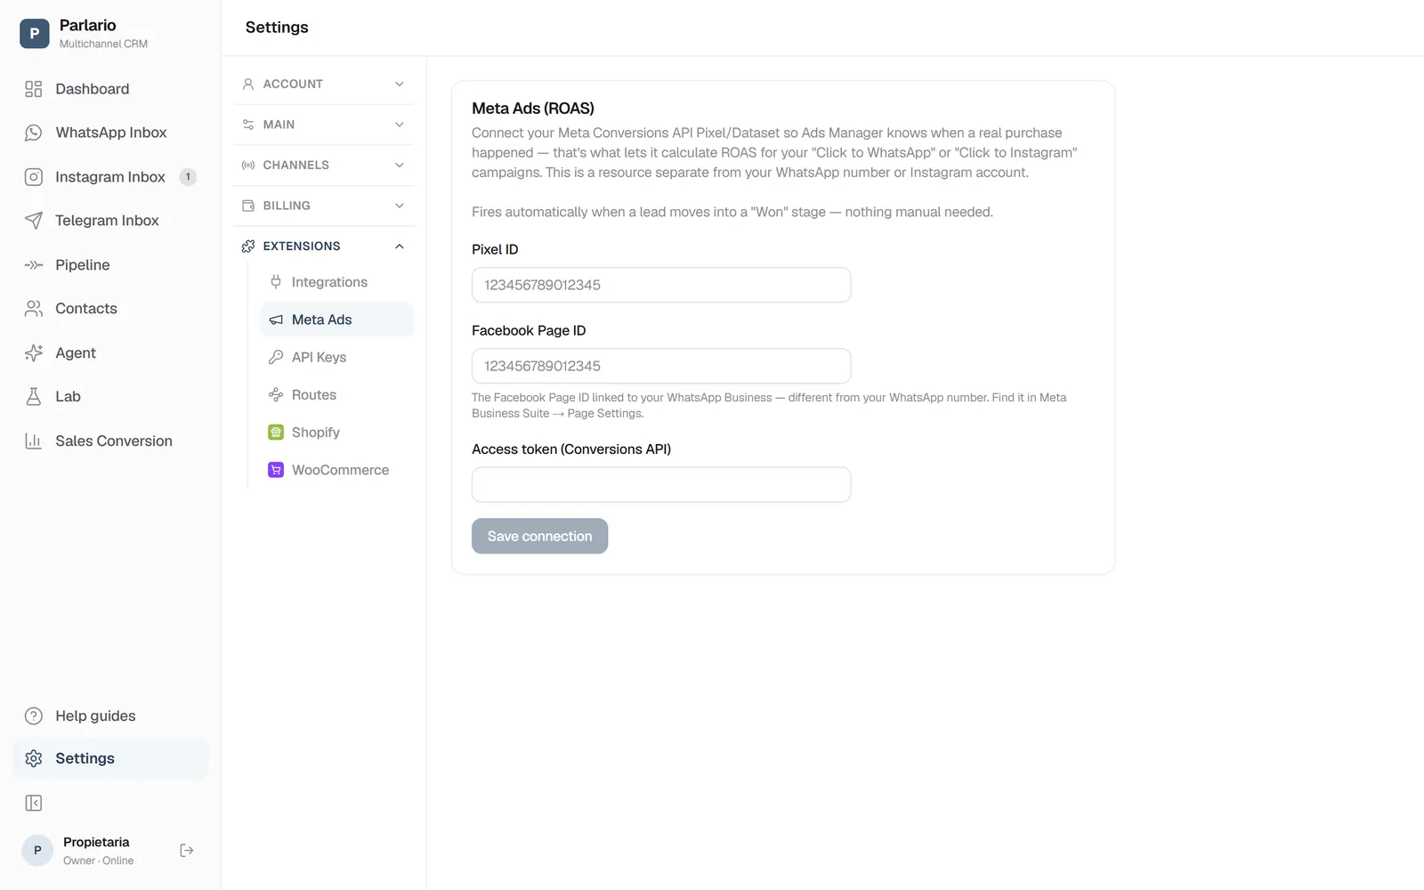Open the WooCommerce extension icon
The image size is (1424, 890).
point(276,470)
